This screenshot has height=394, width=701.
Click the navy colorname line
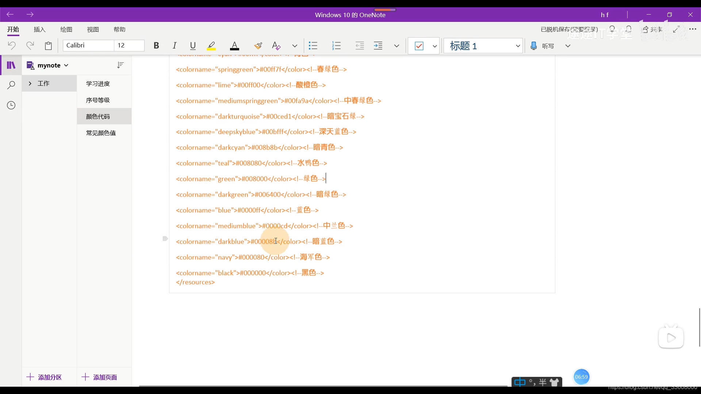253,257
